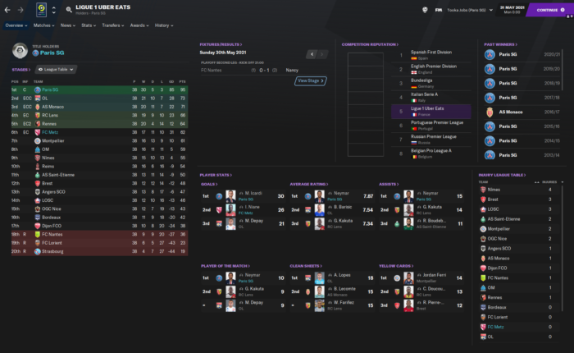
Task: Open the Player of the Match link
Action: (x=225, y=266)
